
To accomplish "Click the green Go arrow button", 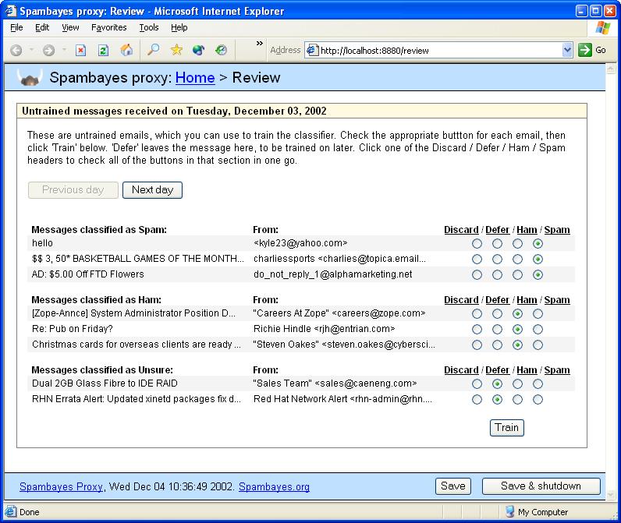I will tap(585, 50).
